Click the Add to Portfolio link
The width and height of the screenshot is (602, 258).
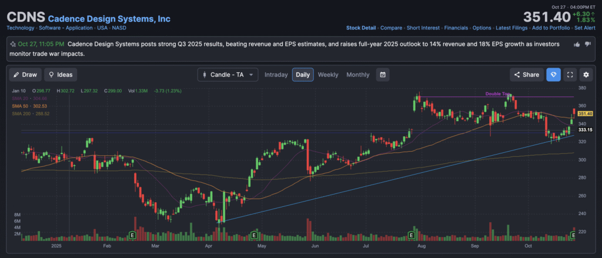(x=551, y=28)
